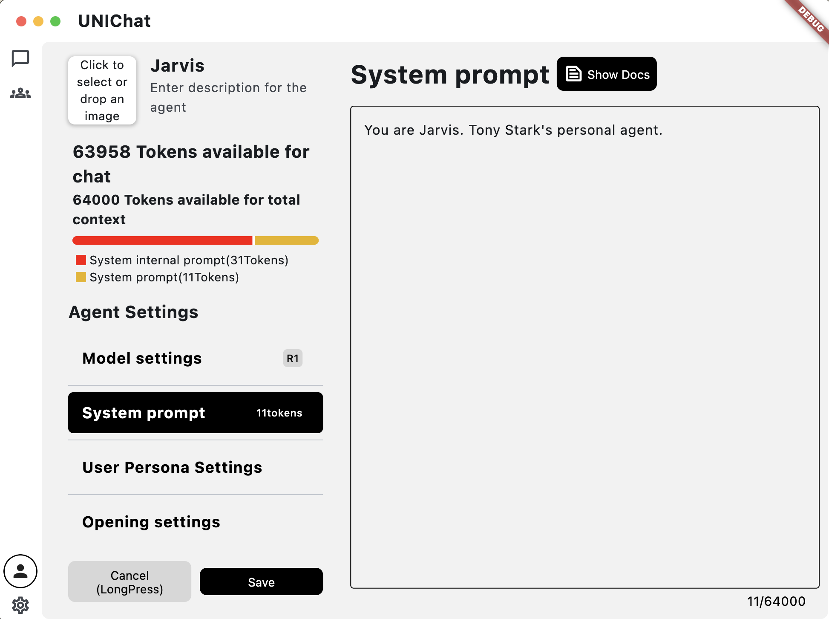
Task: Open the chat conversations panel
Action: 20,58
